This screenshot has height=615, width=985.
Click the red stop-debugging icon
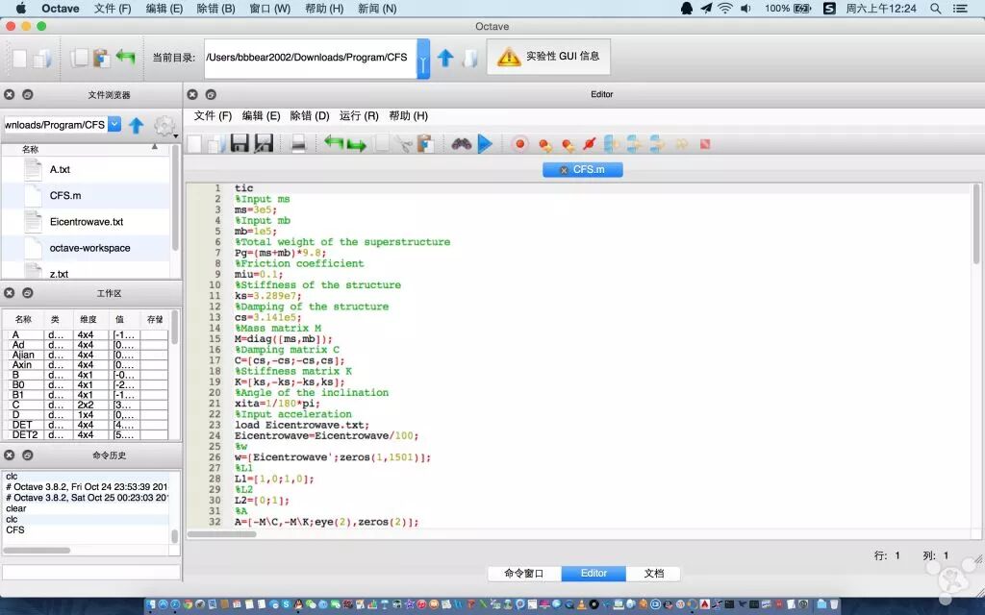pos(705,144)
